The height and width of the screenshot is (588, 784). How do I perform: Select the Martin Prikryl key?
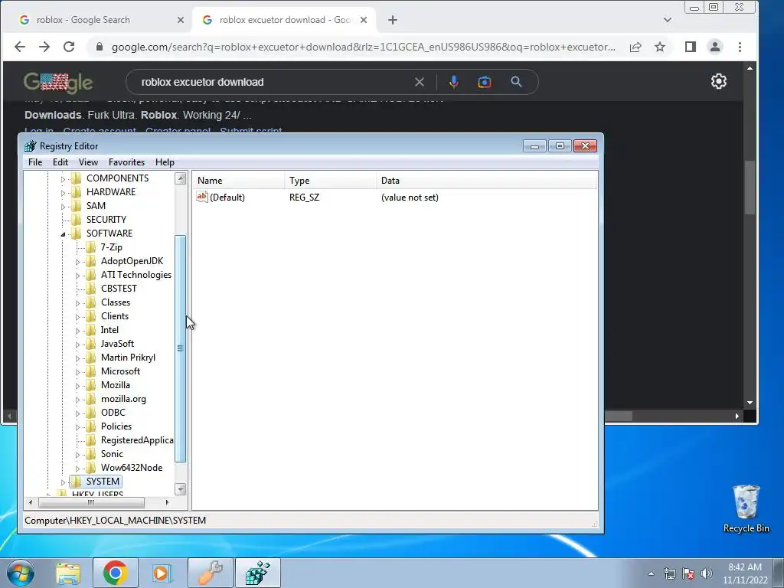pos(128,358)
